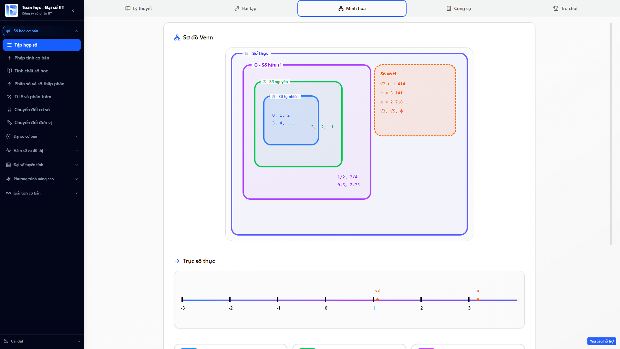Screen dimensions: 620x349
Task: Click the percent icon for Tỉ lệ và phần trăm
Action: (x=9, y=97)
